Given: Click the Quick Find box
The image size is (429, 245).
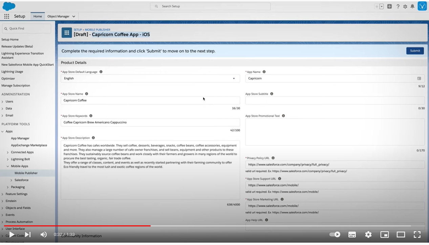Looking at the screenshot, I should click(27, 29).
